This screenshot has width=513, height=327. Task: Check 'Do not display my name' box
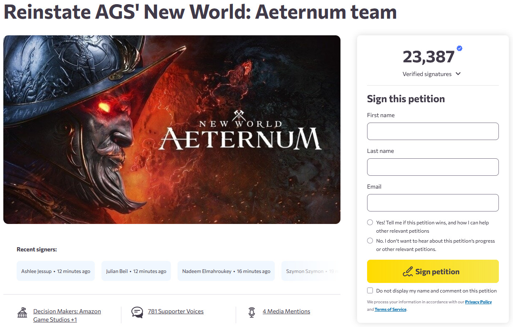370,290
